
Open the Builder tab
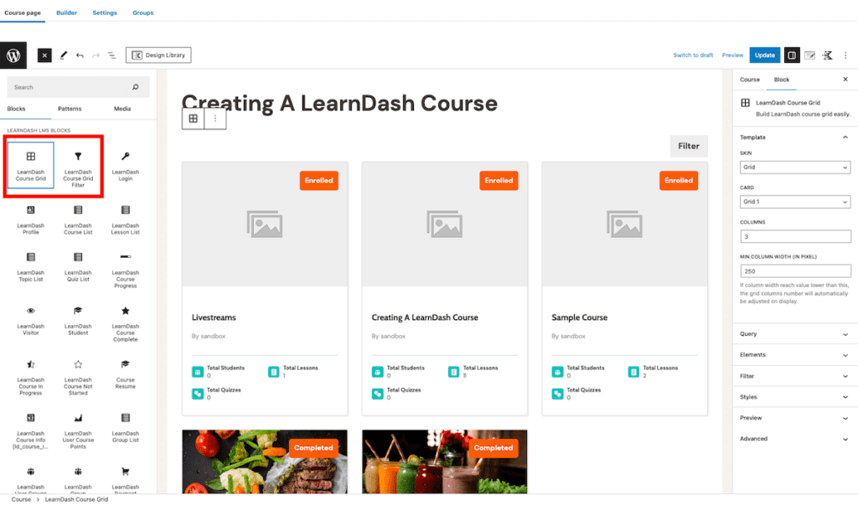[x=66, y=13]
